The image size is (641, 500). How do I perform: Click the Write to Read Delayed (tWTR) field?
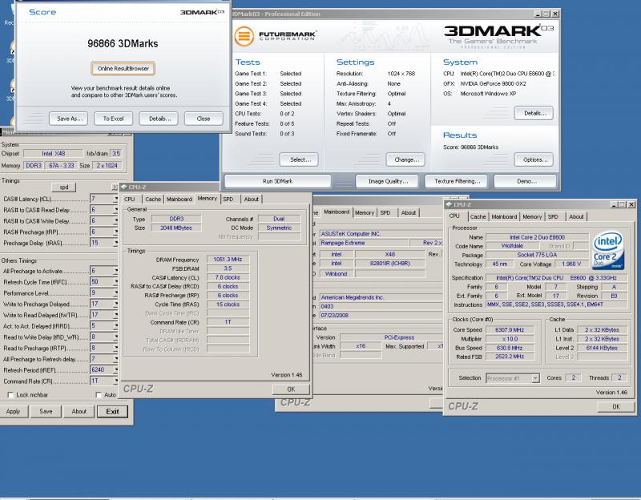click(x=101, y=315)
